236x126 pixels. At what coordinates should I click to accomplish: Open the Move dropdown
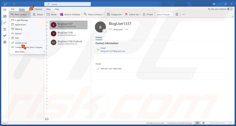pos(52,14)
